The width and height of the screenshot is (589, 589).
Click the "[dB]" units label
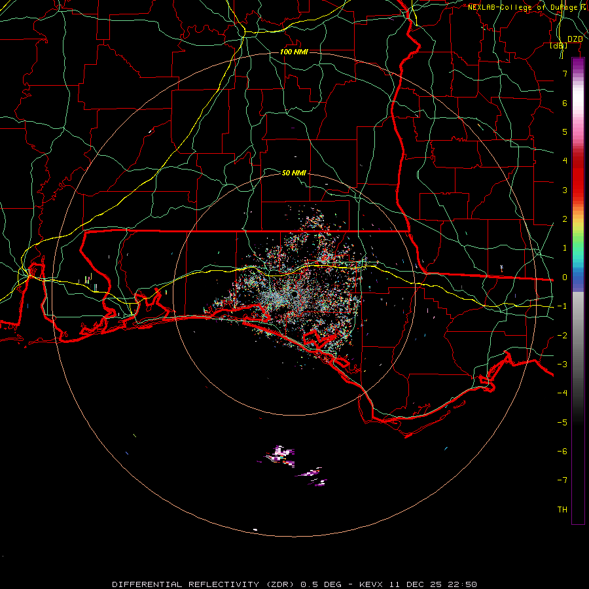tap(558, 46)
